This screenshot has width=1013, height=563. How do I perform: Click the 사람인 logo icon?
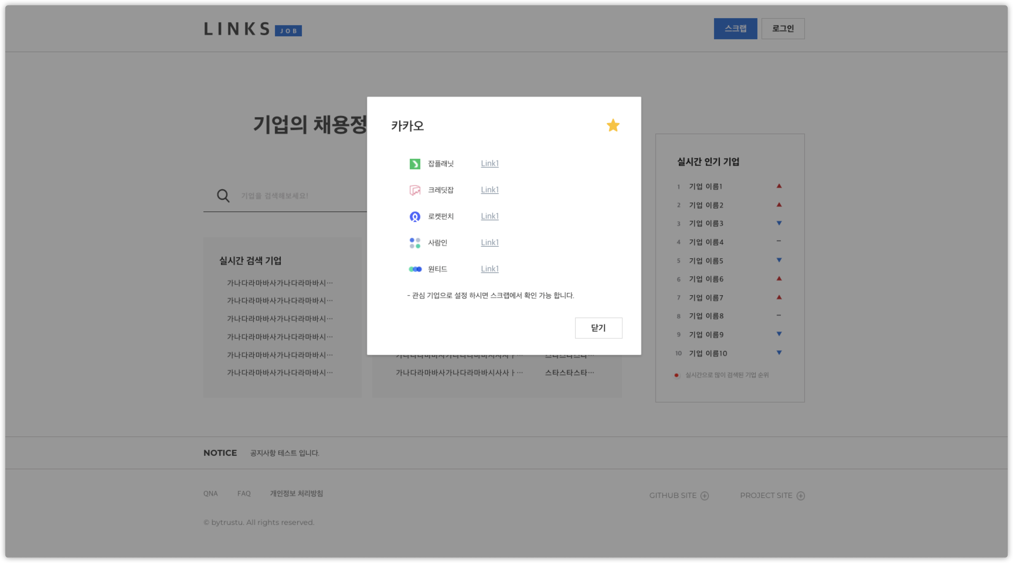coord(415,243)
